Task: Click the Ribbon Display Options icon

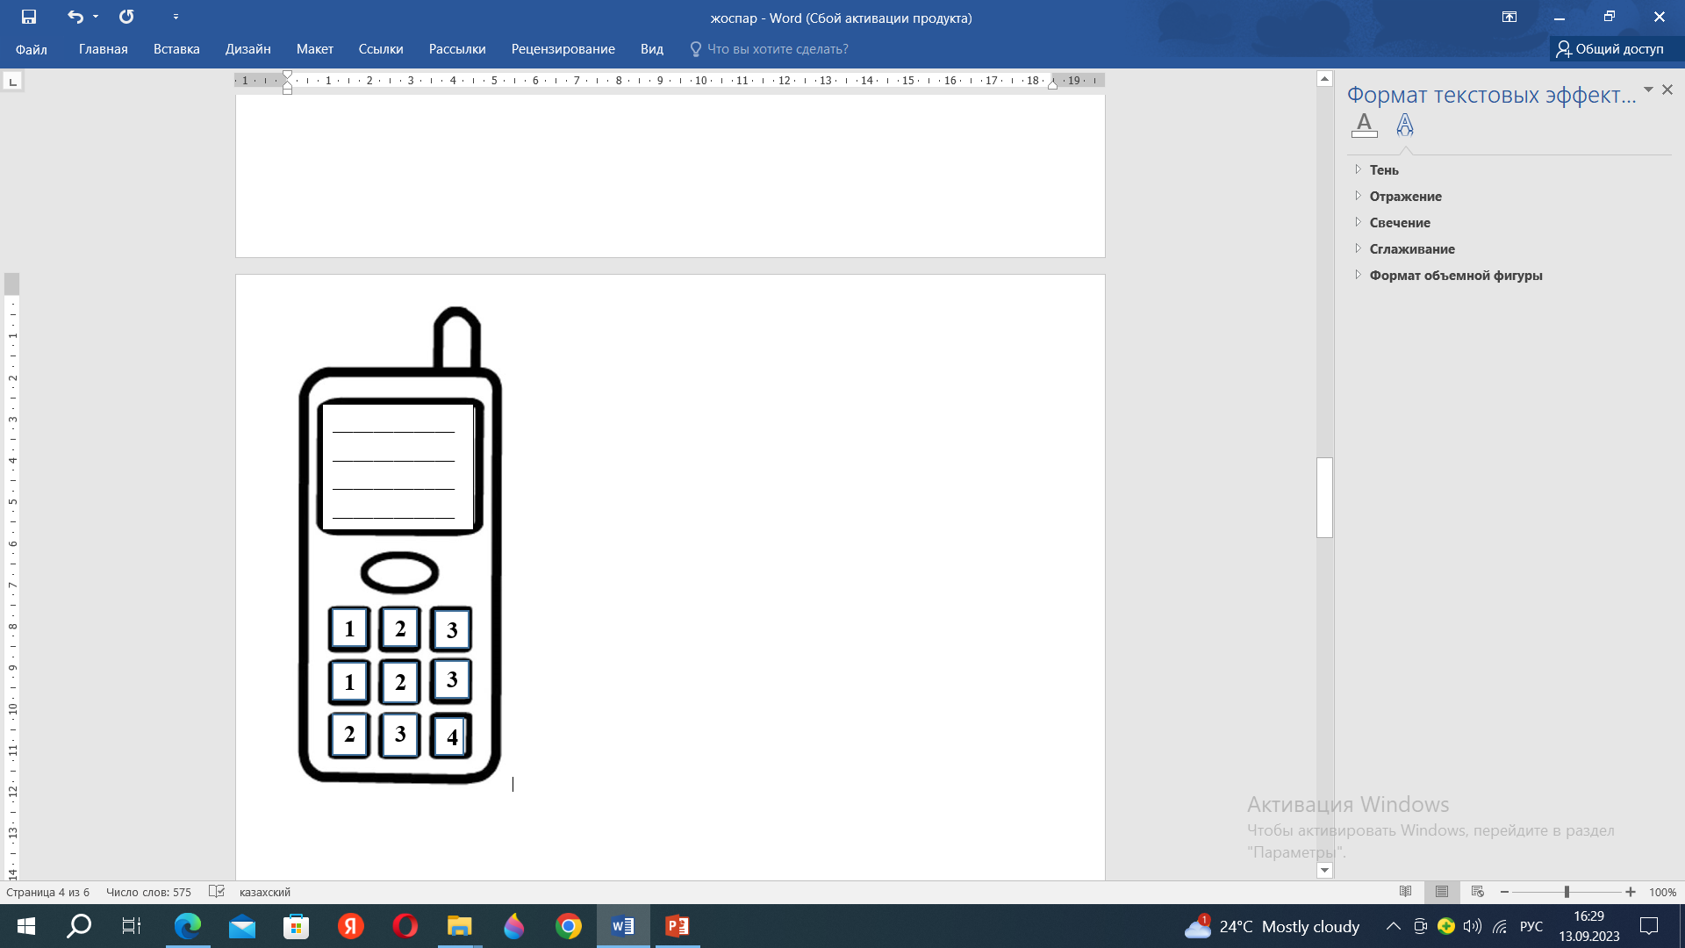Action: [1509, 17]
